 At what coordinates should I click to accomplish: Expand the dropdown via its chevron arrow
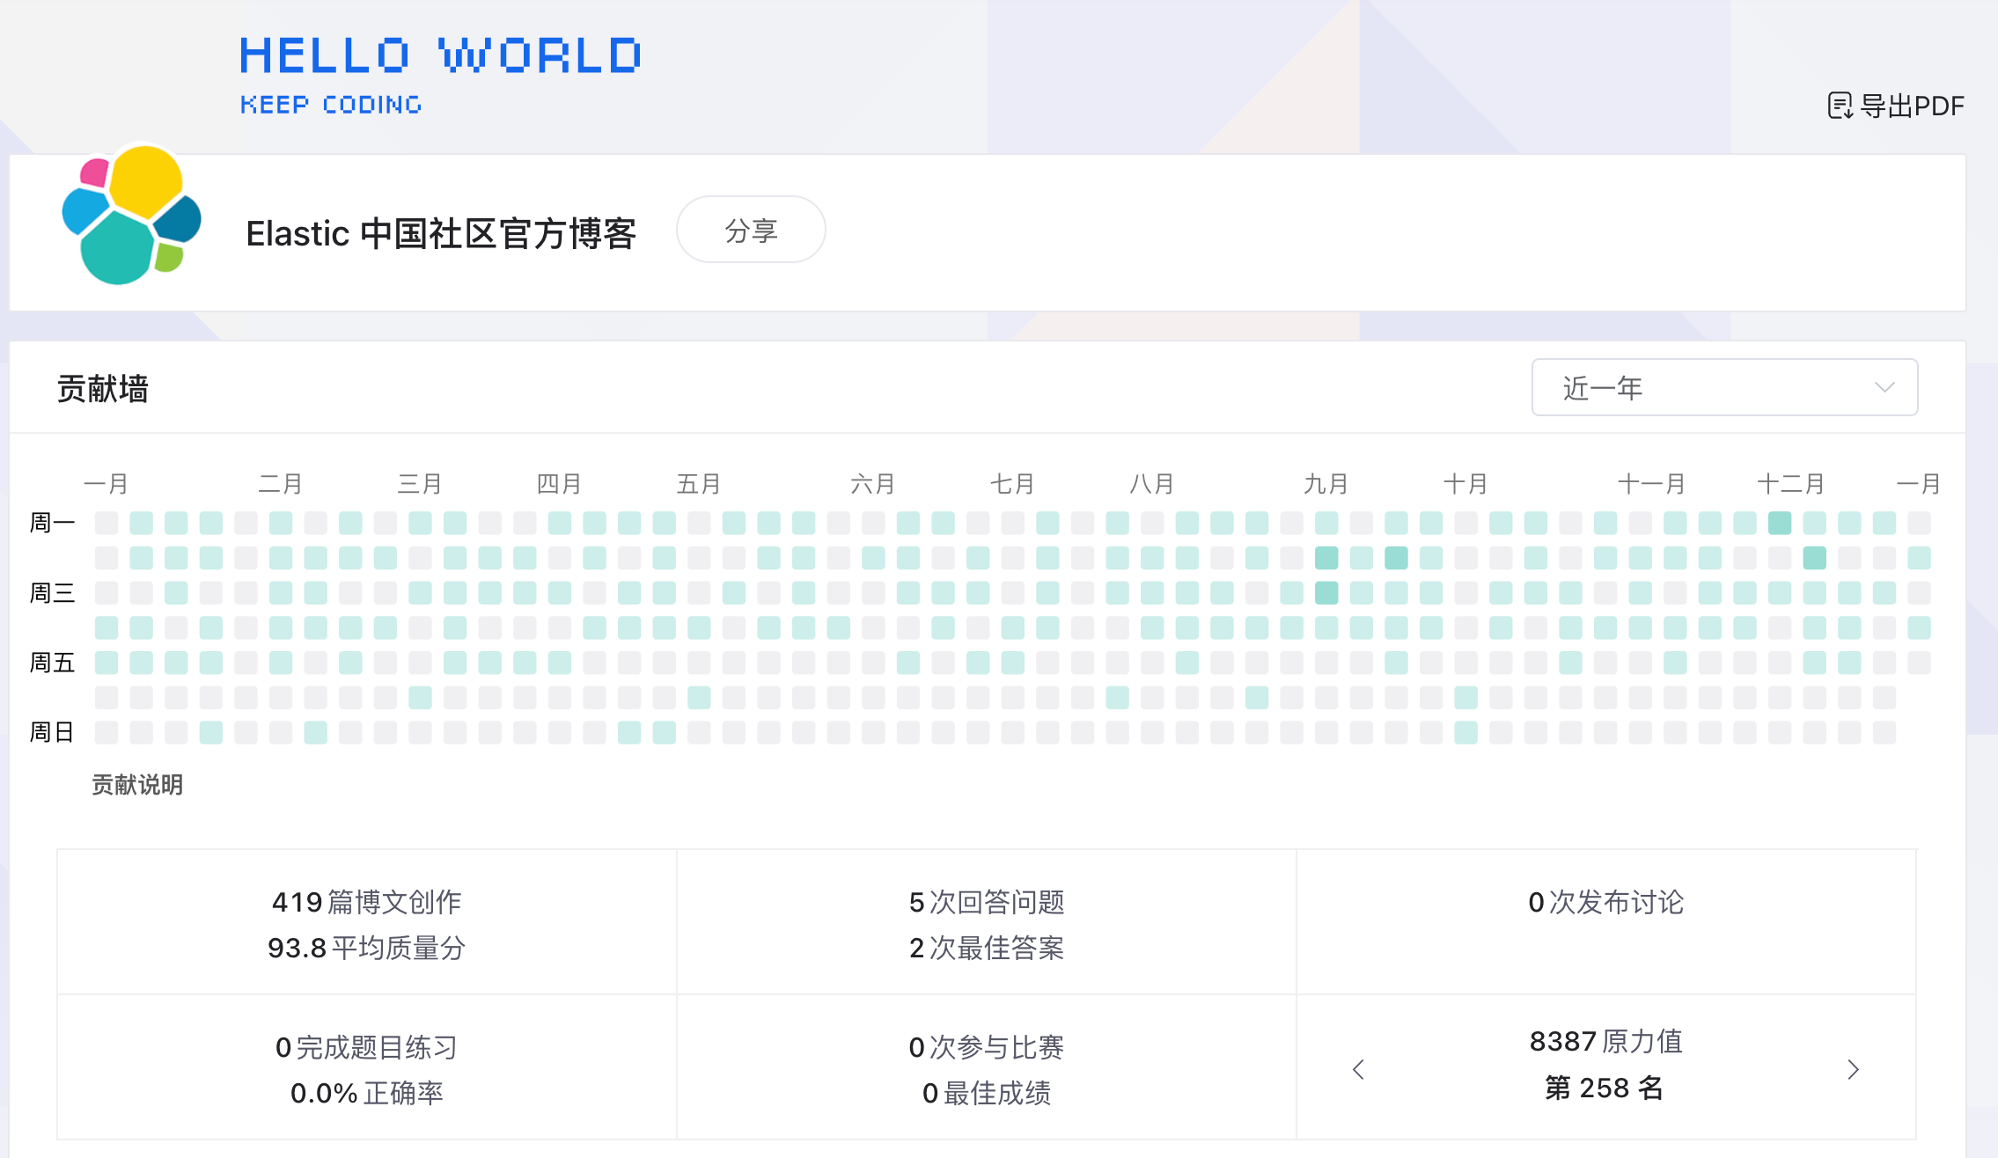click(x=1884, y=387)
